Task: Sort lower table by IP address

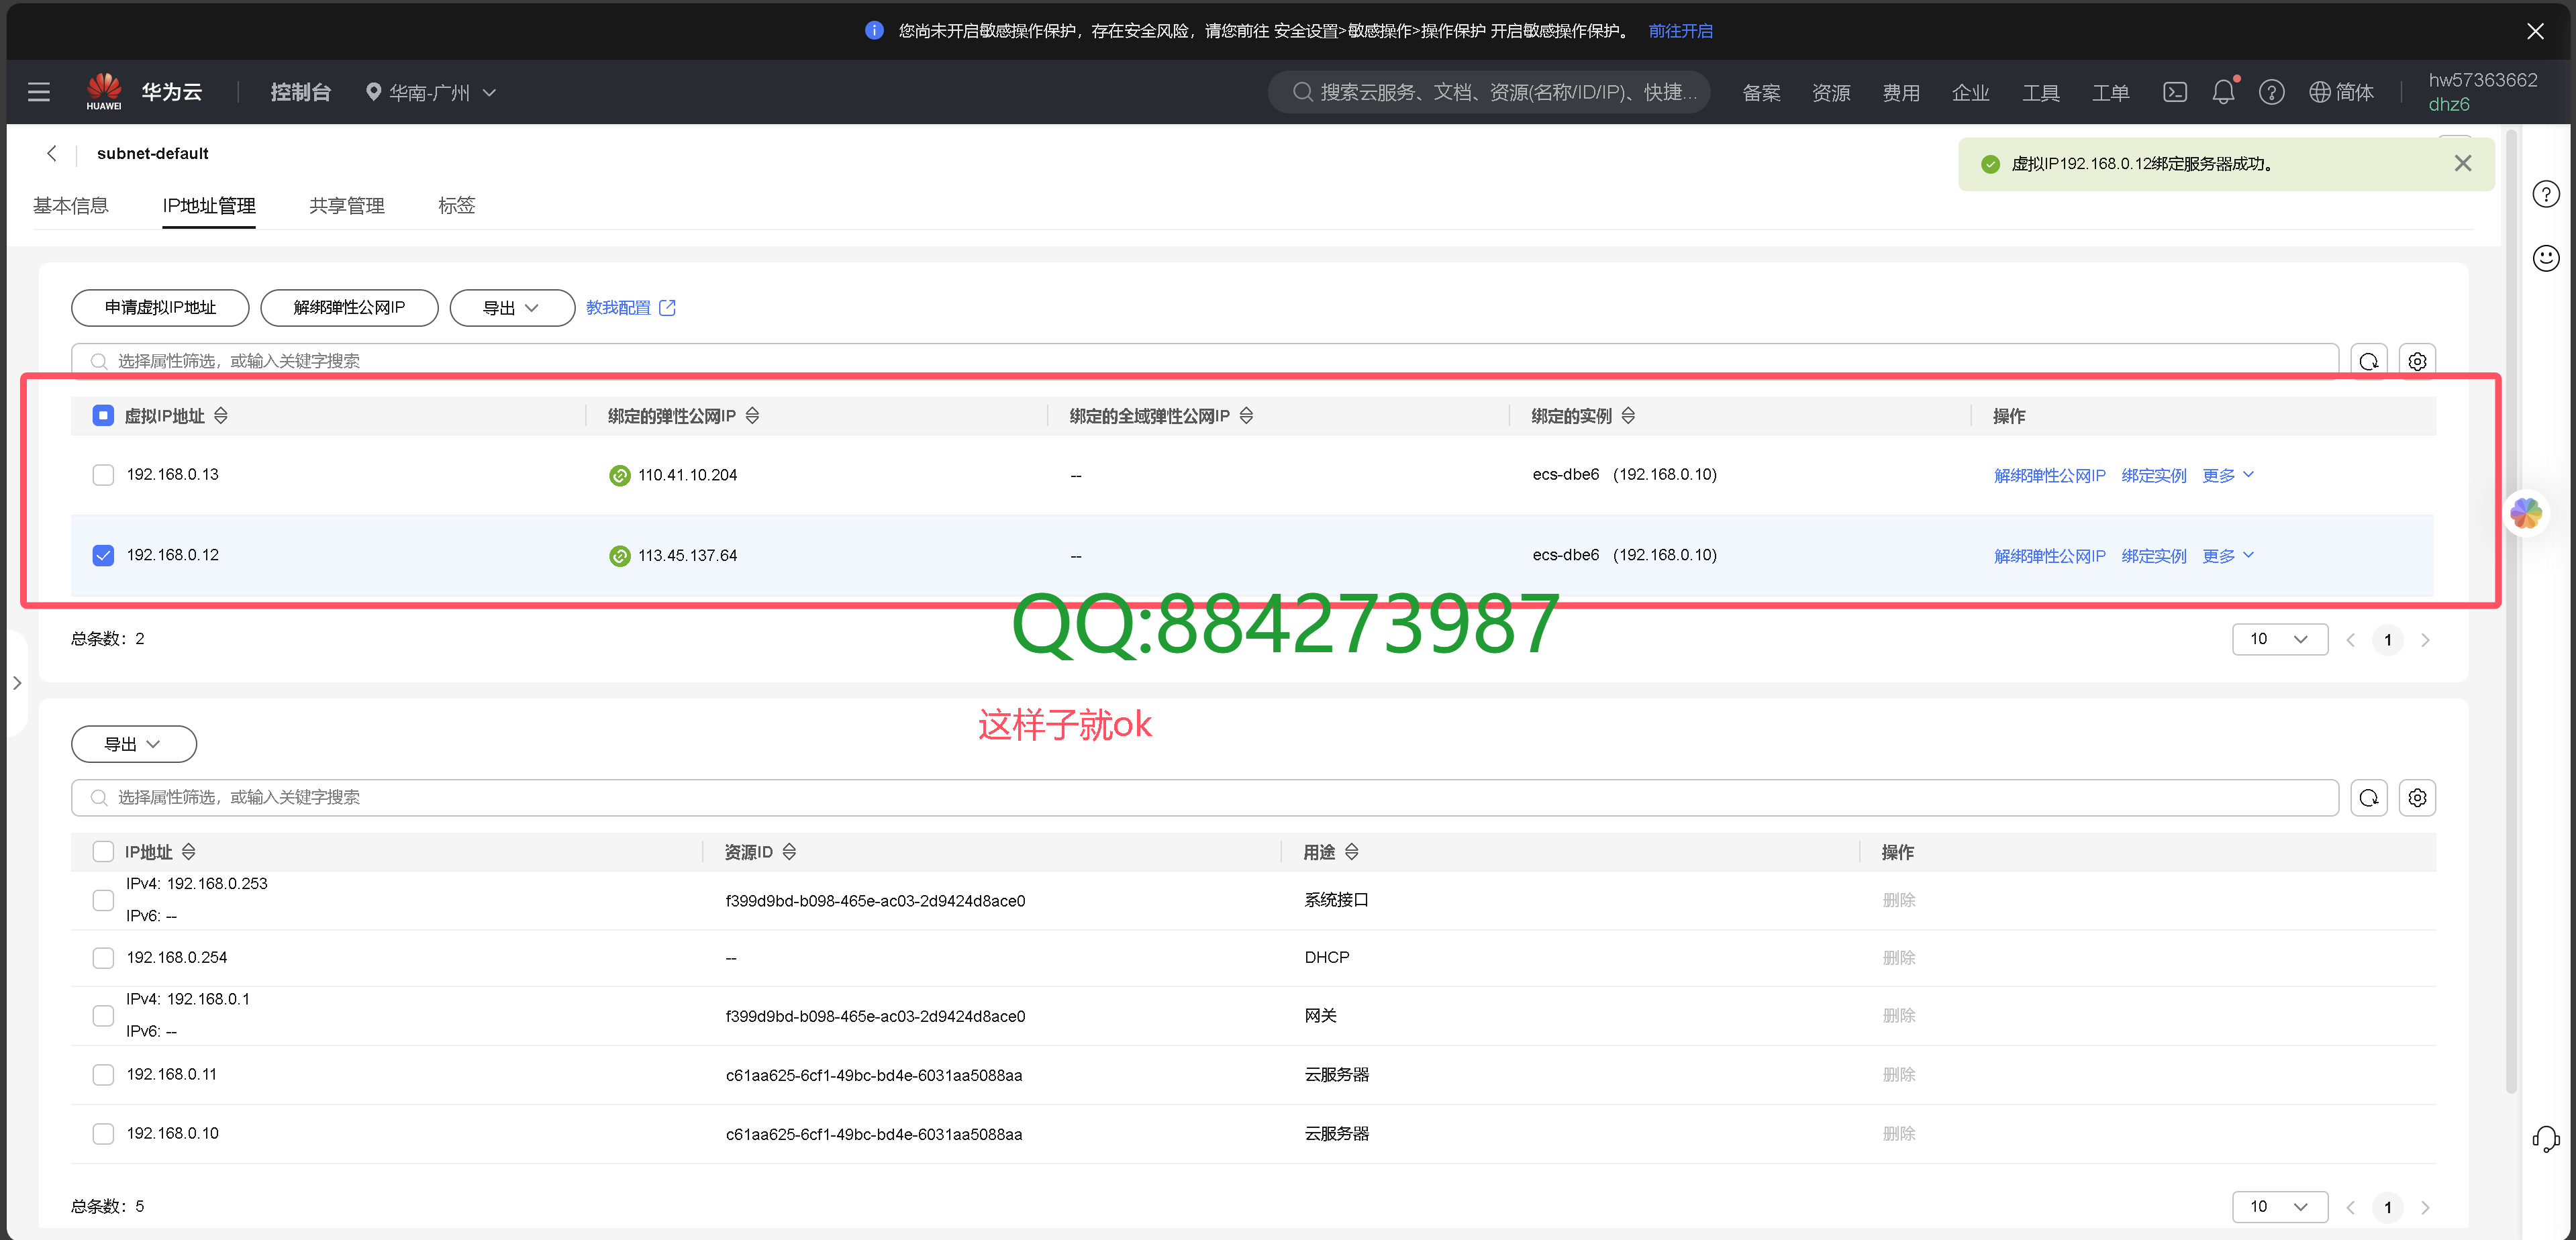Action: point(189,851)
